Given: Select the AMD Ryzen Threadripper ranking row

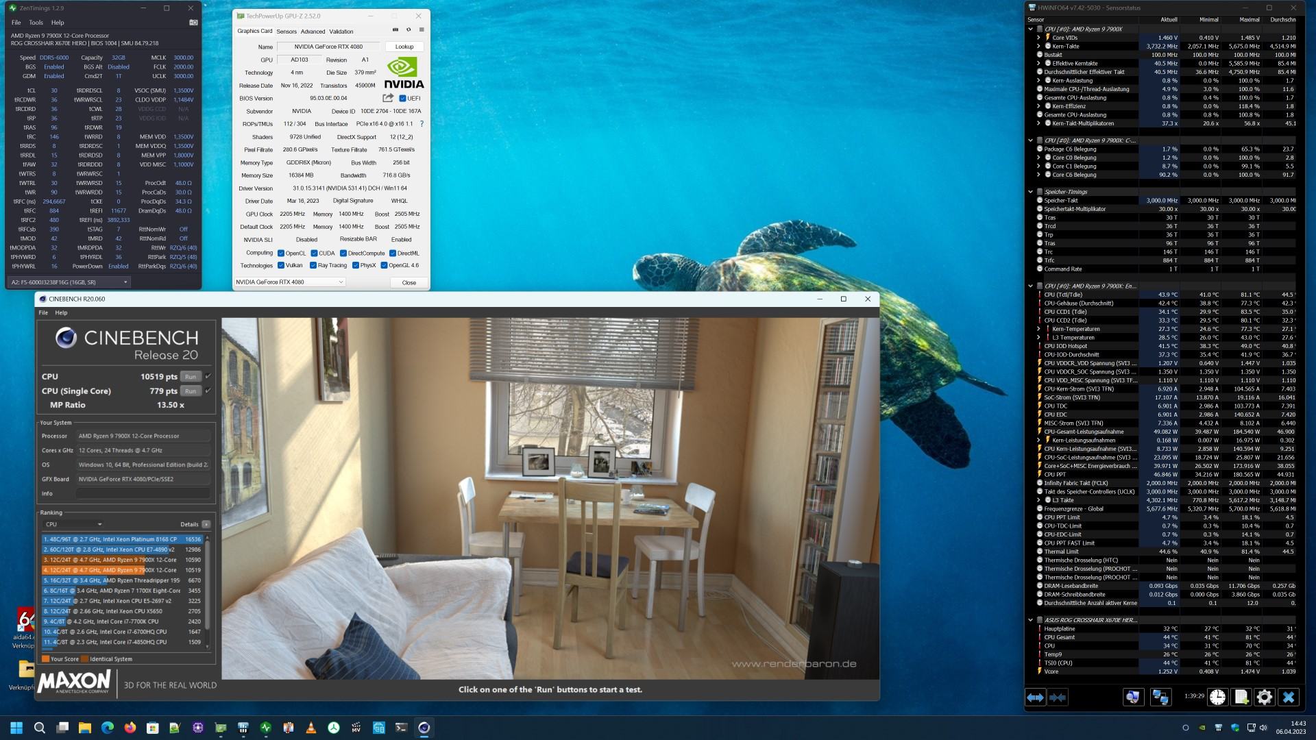Looking at the screenshot, I should pos(122,580).
